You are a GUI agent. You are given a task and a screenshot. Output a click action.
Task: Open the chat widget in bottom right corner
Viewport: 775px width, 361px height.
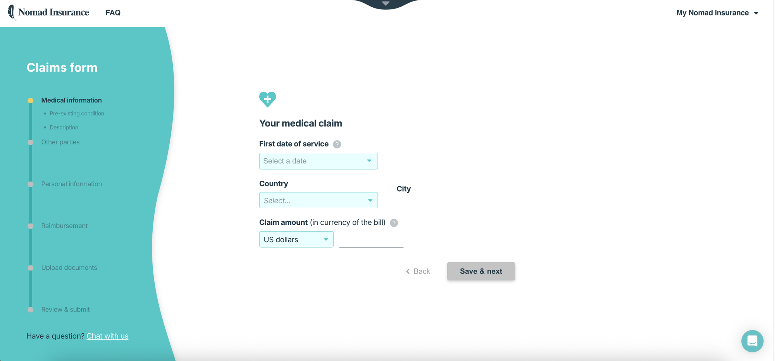coord(752,341)
